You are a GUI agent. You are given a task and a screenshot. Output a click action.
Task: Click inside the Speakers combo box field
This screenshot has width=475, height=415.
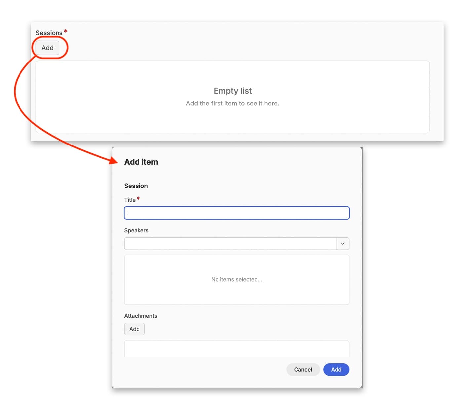(230, 244)
